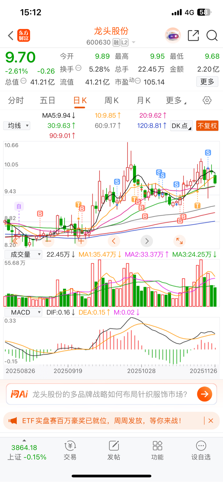Image resolution: width=223 pixels, height=482 pixels.
Task: Tap the back arrow icon
Action: [11, 36]
